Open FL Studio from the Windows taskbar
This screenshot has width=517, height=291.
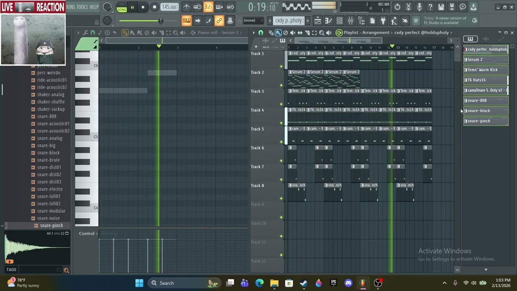[363, 283]
